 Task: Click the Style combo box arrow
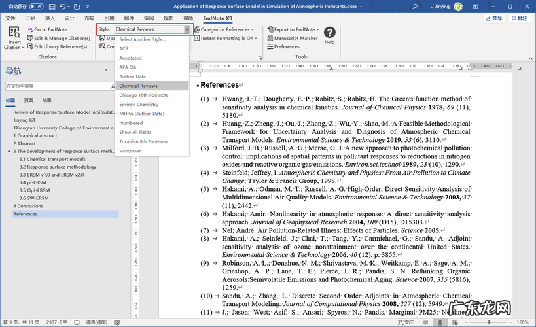click(187, 30)
